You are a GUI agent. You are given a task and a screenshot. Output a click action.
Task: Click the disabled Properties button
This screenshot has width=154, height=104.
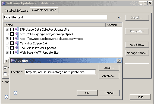point(137,31)
